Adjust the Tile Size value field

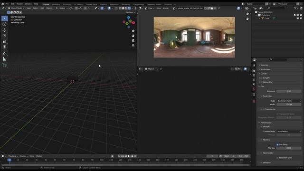pos(289,148)
